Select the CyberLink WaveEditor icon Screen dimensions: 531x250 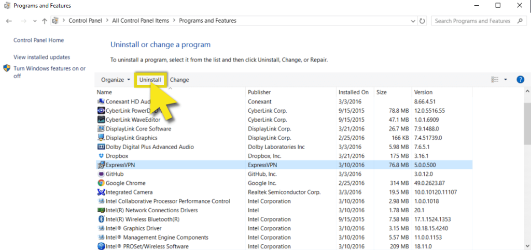101,120
